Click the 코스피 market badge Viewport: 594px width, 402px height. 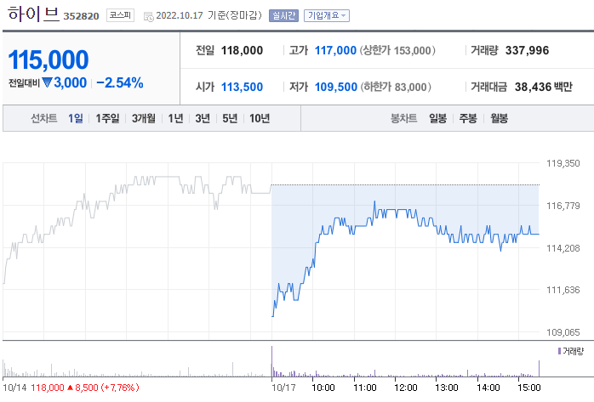coord(120,15)
